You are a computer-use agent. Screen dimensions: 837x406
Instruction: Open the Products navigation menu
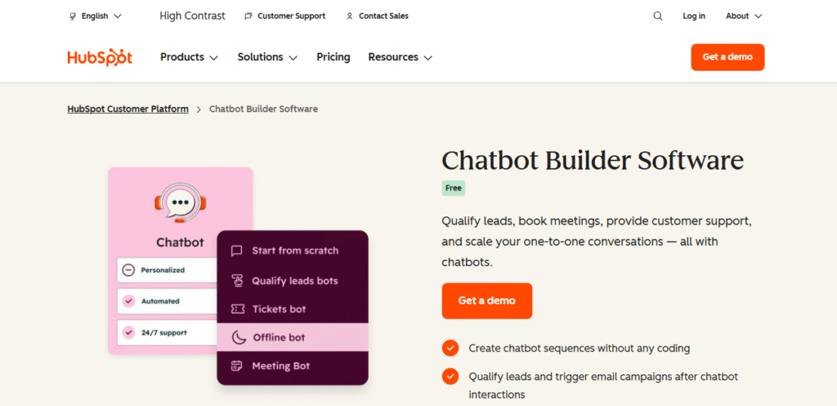tap(189, 57)
